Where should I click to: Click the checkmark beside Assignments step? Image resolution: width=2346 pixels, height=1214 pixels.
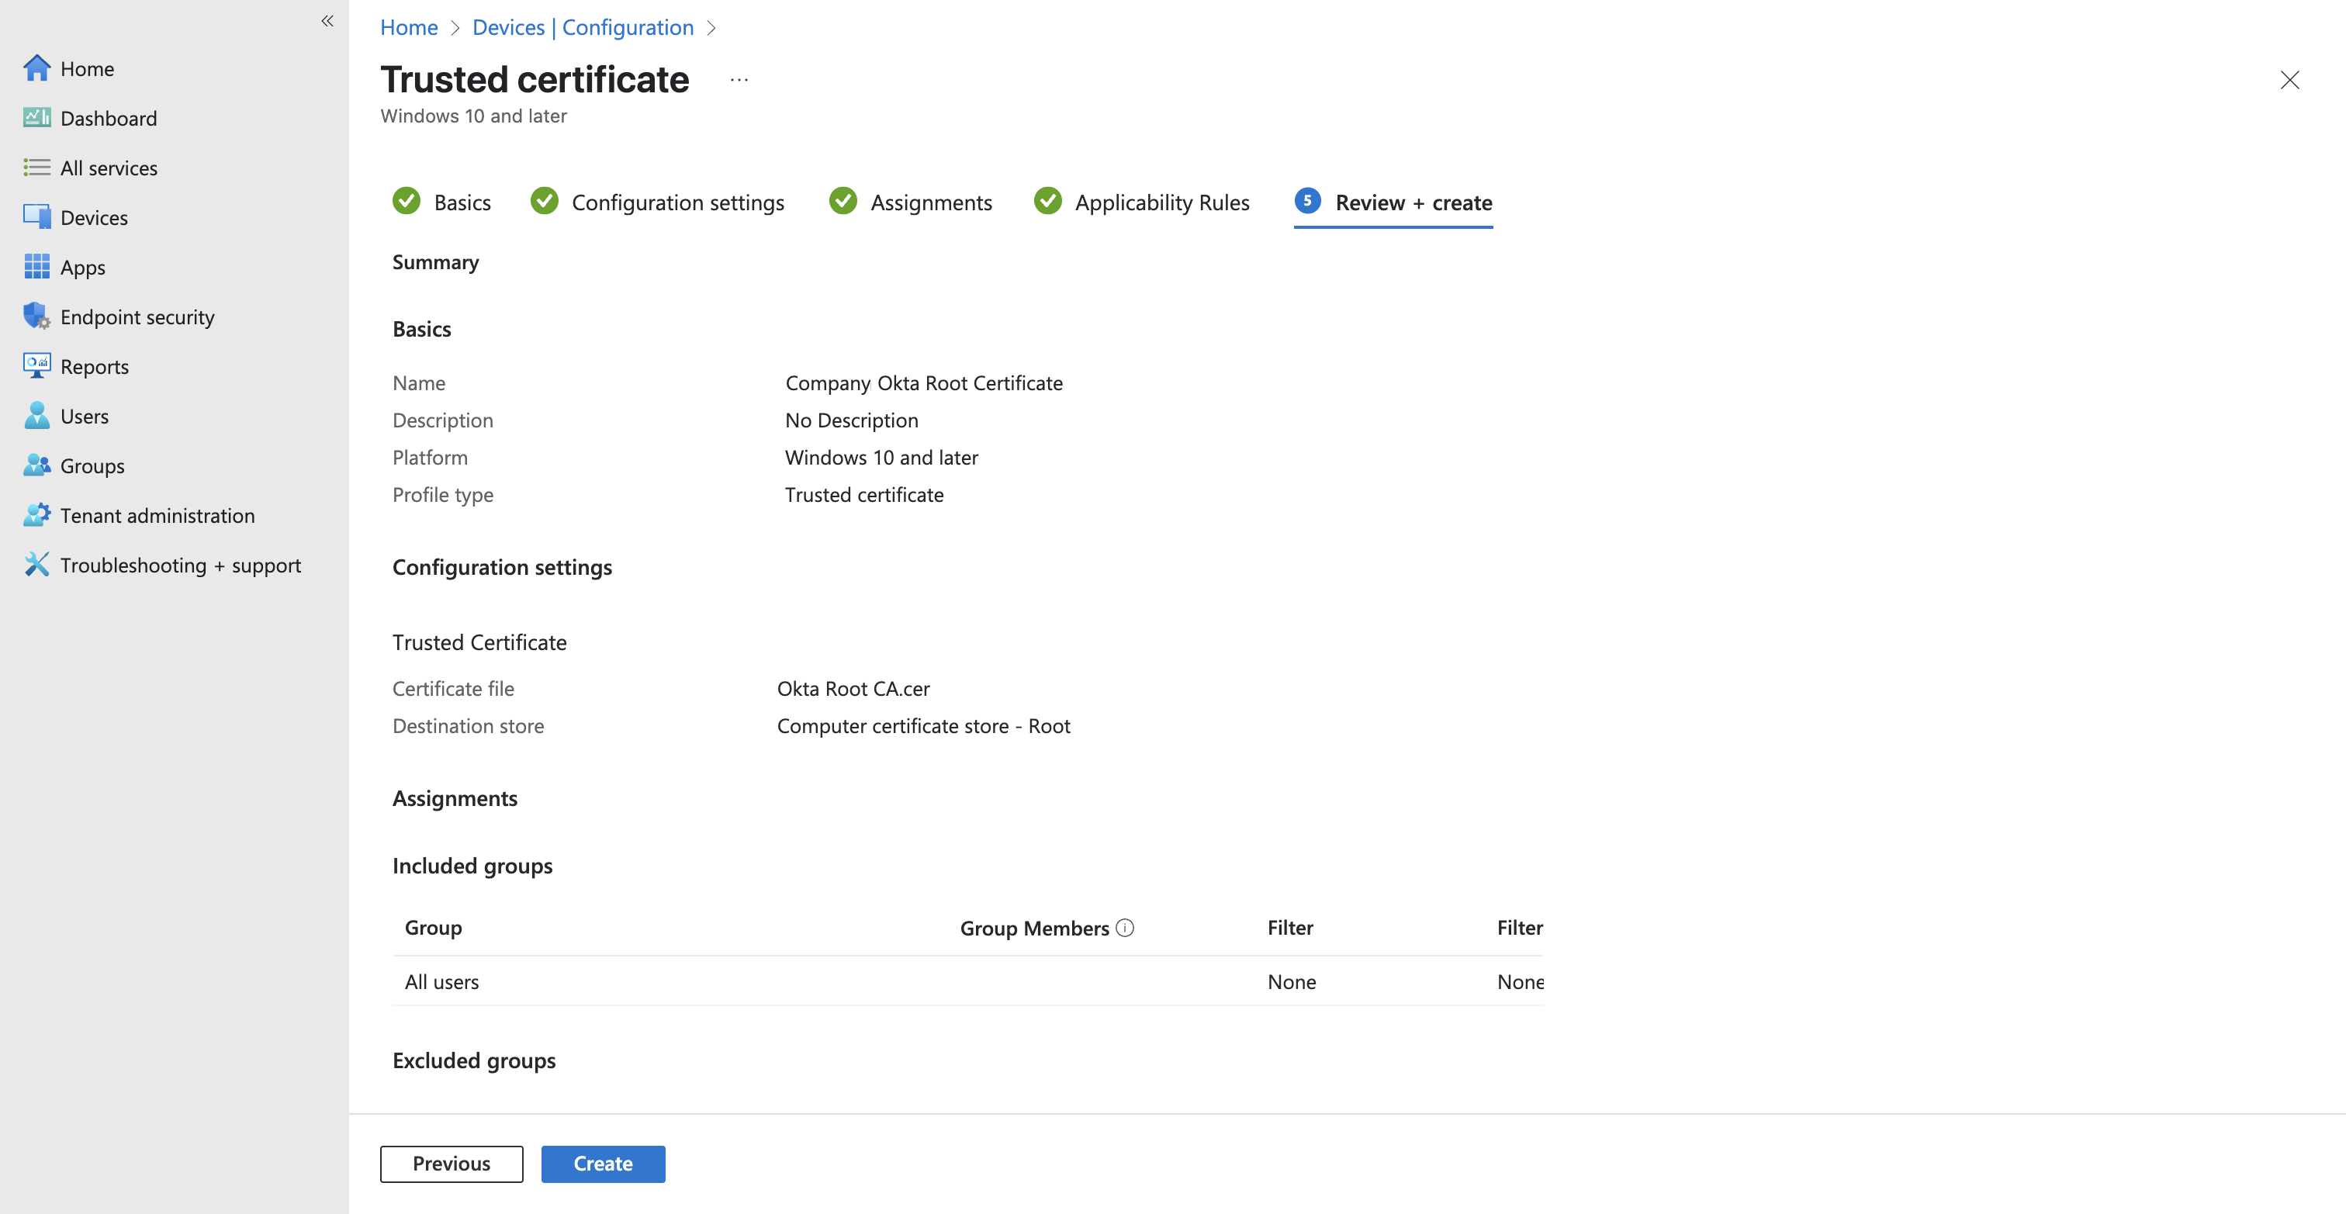843,200
